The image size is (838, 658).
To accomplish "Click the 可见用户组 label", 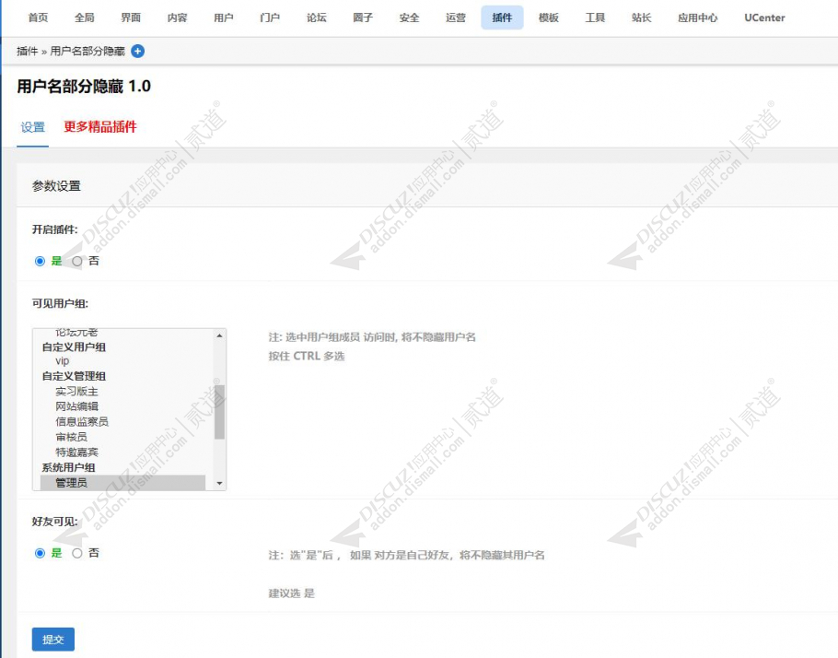I will coord(60,303).
